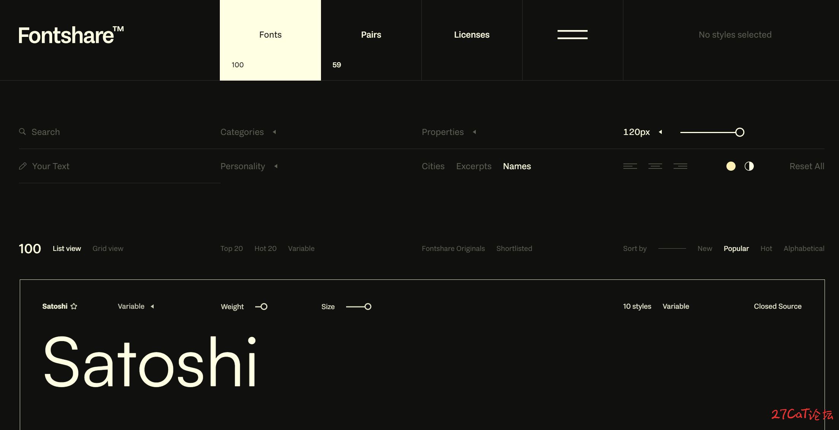The width and height of the screenshot is (839, 430).
Task: Click the Pairs count "59"
Action: point(337,65)
